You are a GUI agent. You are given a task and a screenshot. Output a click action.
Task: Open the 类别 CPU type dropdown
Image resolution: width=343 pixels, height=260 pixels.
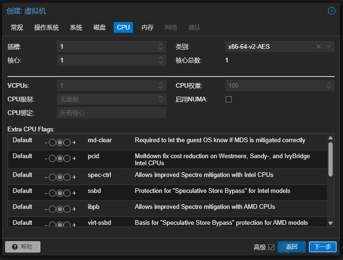[x=329, y=46]
